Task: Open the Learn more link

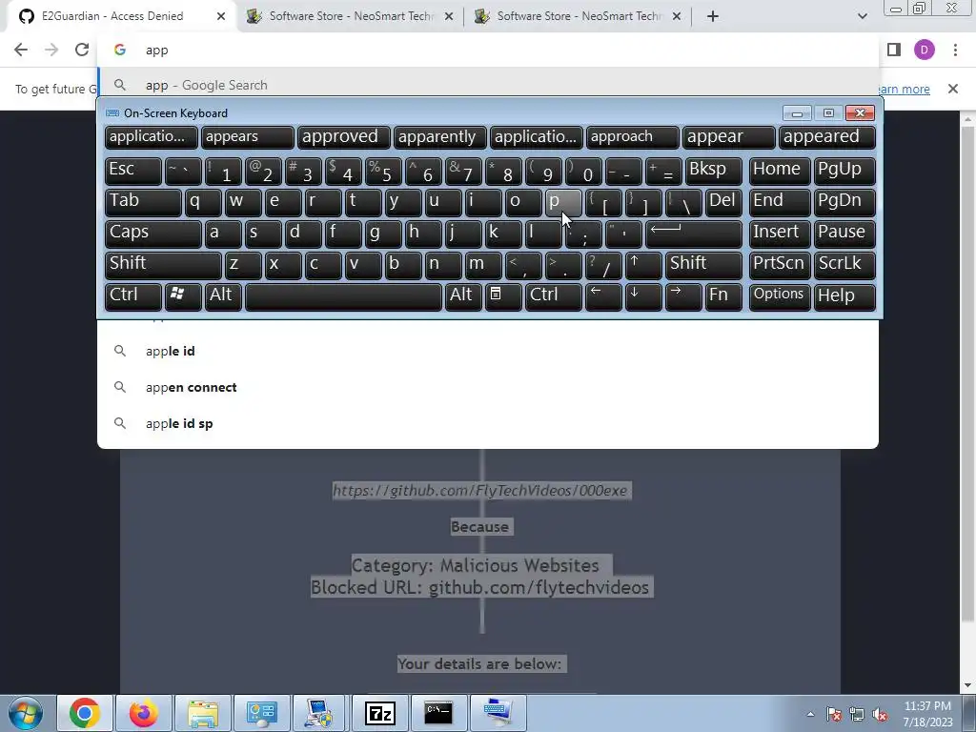Action: (904, 89)
